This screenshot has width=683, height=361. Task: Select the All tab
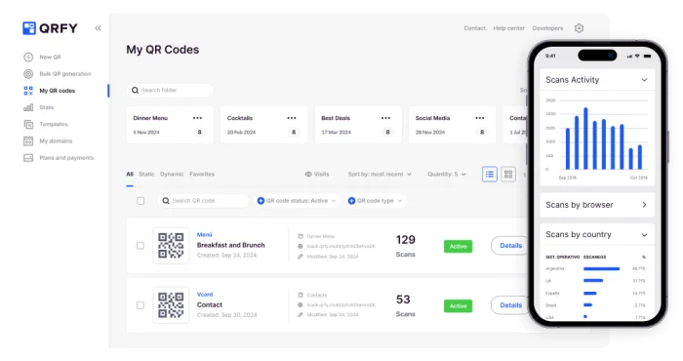coord(130,175)
